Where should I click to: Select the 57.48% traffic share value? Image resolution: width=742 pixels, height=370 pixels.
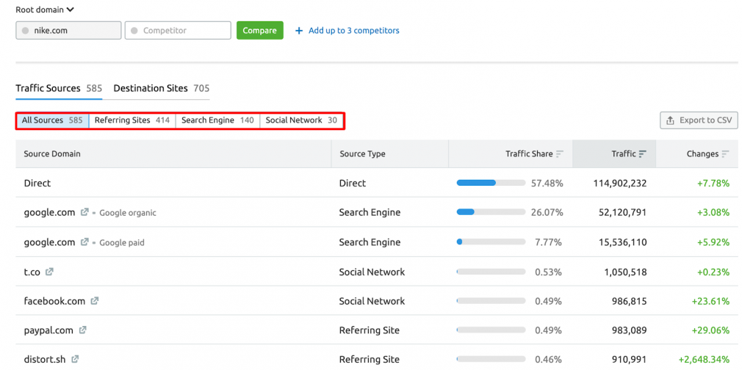547,183
